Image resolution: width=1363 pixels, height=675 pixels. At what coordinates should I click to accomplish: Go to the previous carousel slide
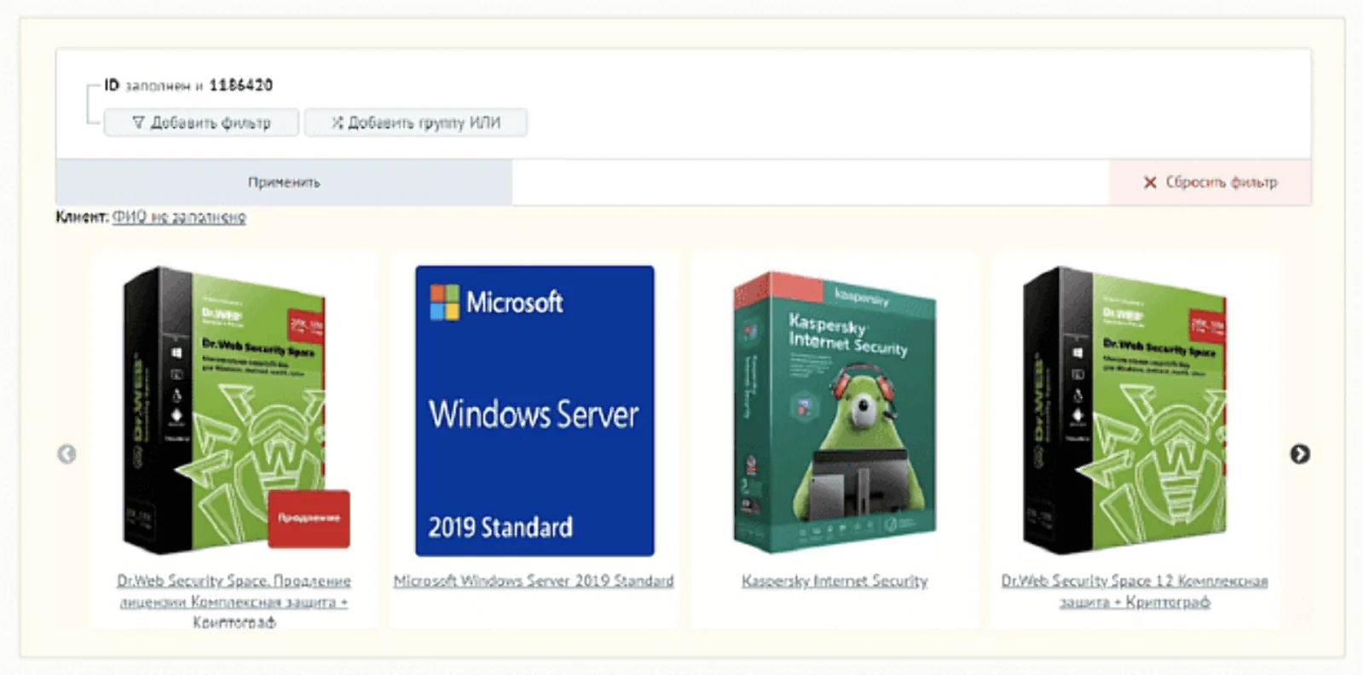tap(66, 454)
